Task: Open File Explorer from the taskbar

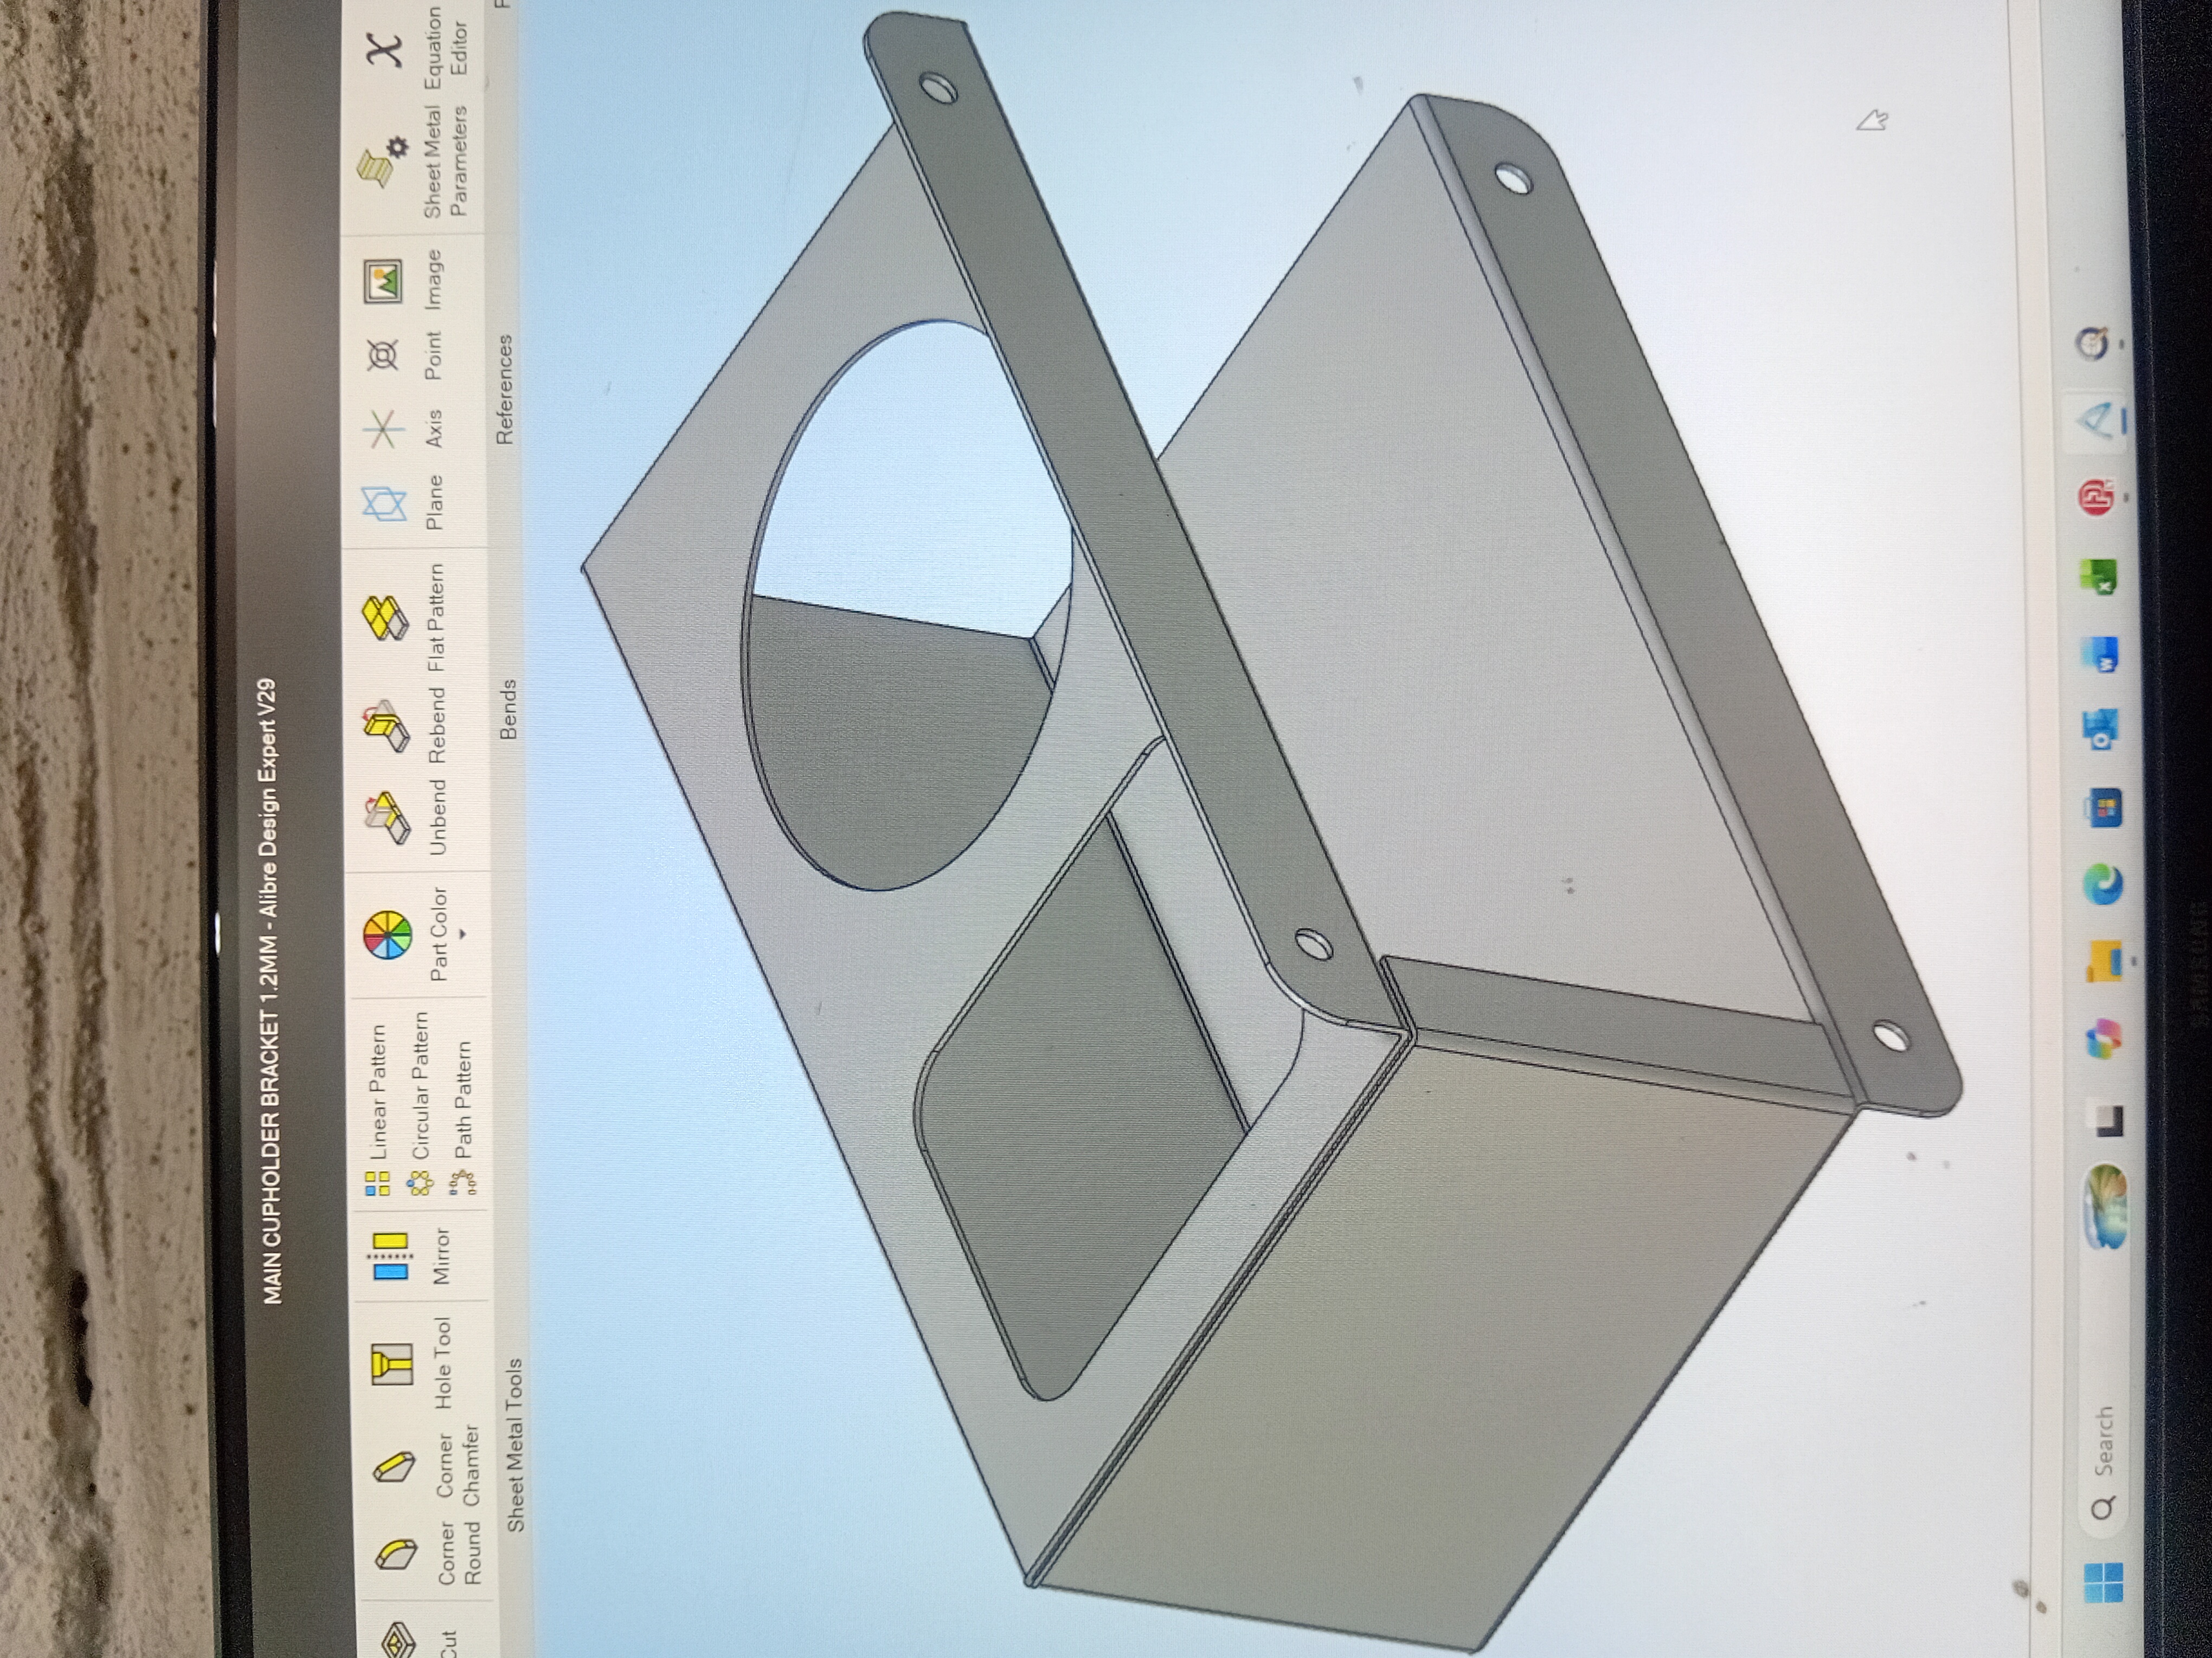Action: coord(2104,962)
